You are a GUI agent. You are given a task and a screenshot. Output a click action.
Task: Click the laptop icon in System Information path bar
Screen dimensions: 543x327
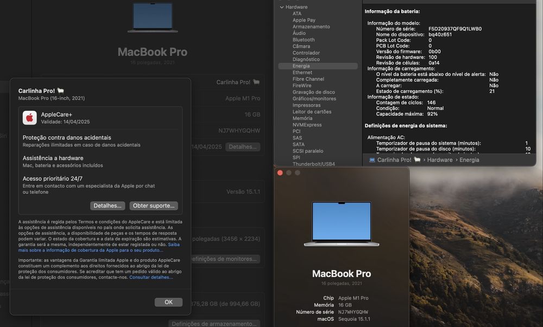[x=372, y=159]
